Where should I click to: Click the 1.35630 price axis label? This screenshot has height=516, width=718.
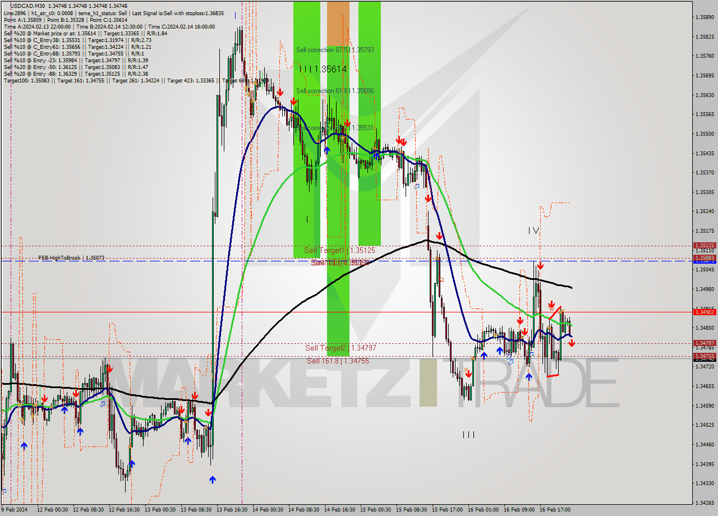tap(705, 95)
